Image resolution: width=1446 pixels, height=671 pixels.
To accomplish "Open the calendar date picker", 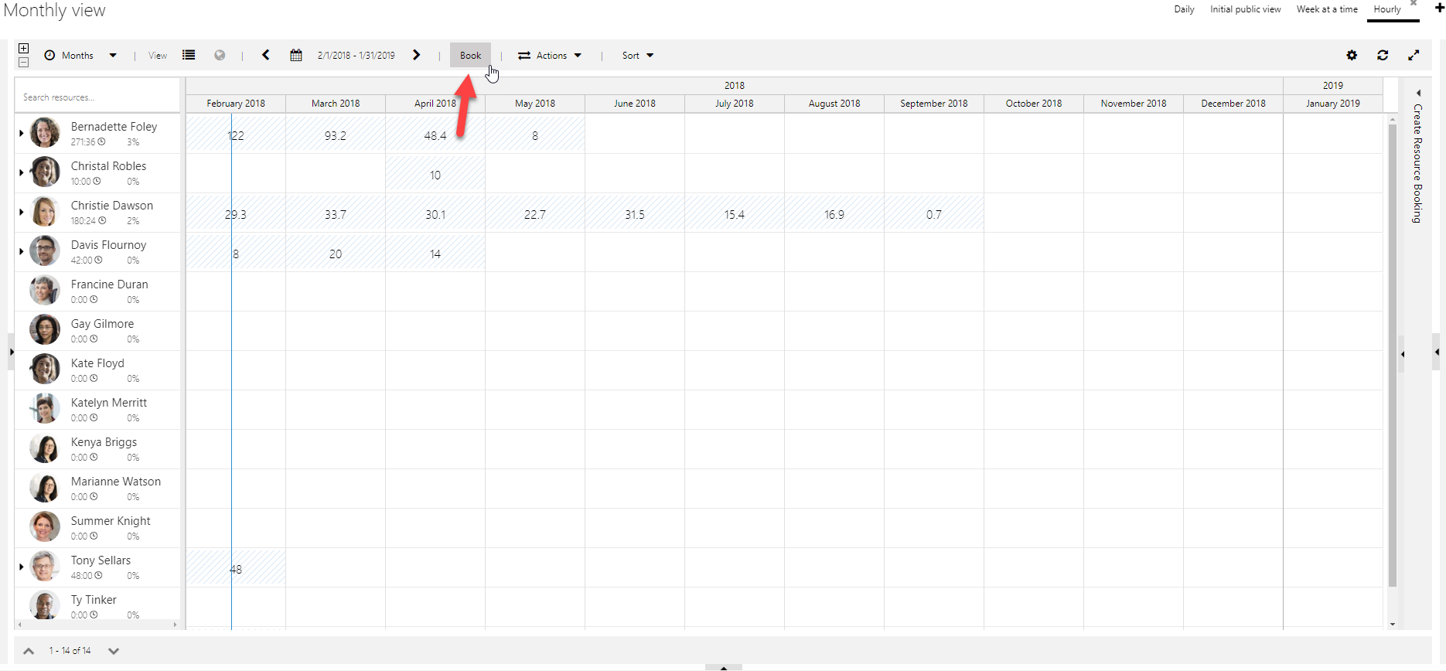I will [296, 56].
